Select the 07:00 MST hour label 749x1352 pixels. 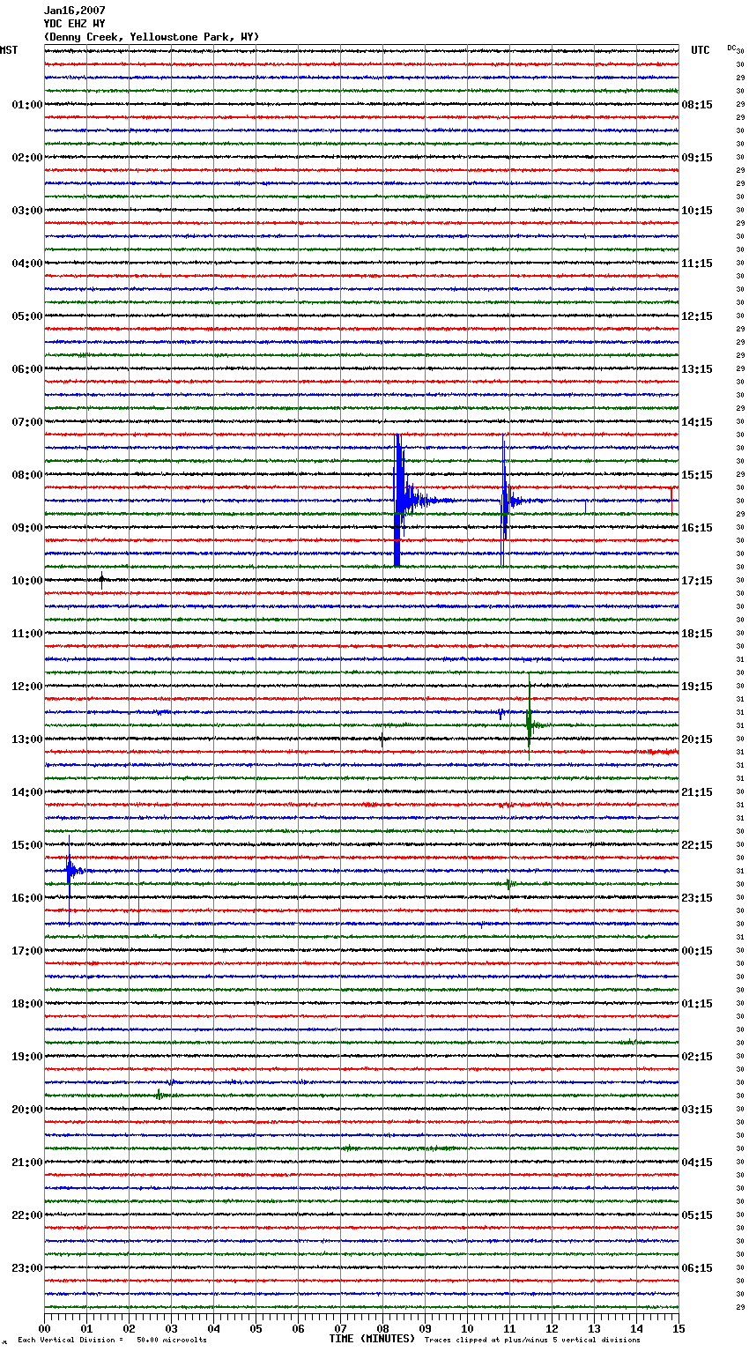click(x=27, y=422)
